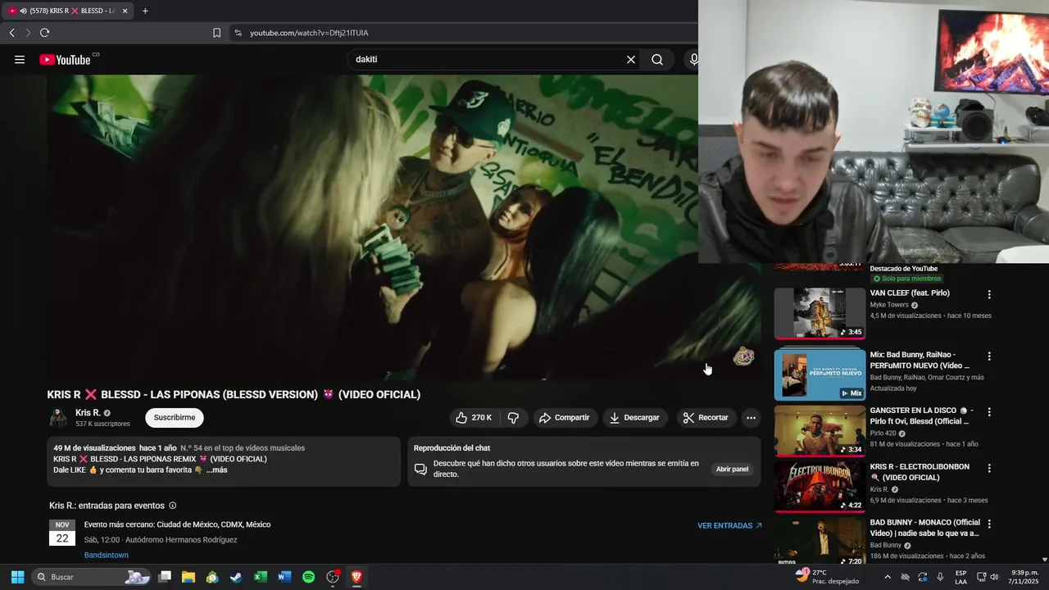Open the BAD BUNNY - MONACO thumbnail

(x=820, y=541)
